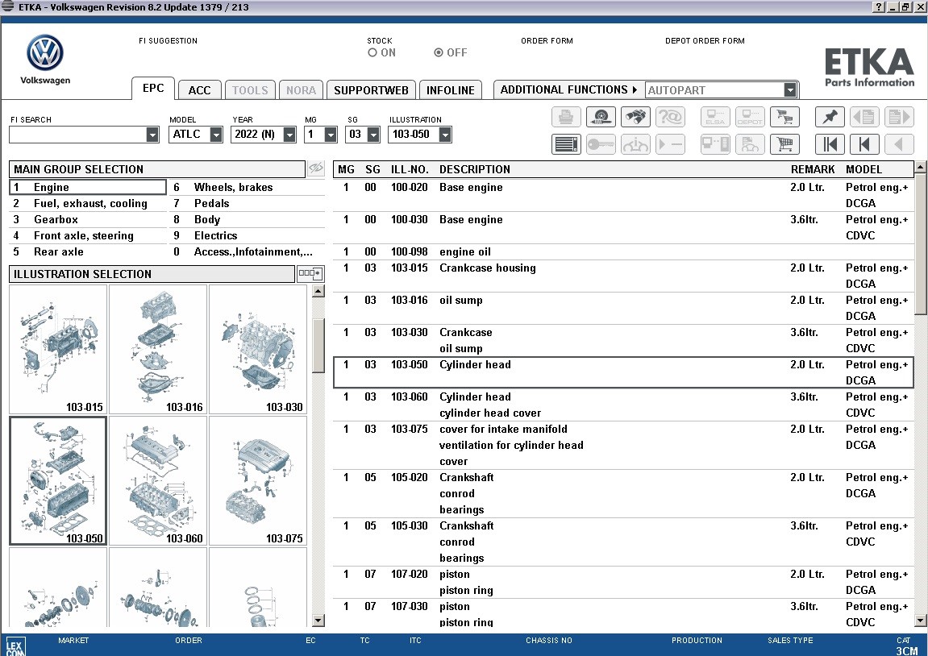
Task: Toggle the crossed-eye visibility icon
Action: (x=316, y=168)
